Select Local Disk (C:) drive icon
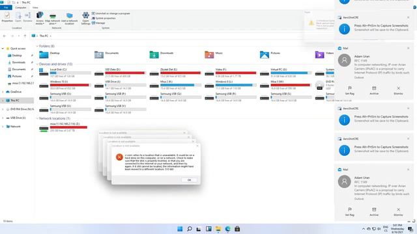The height and width of the screenshot is (234, 417). click(x=44, y=72)
